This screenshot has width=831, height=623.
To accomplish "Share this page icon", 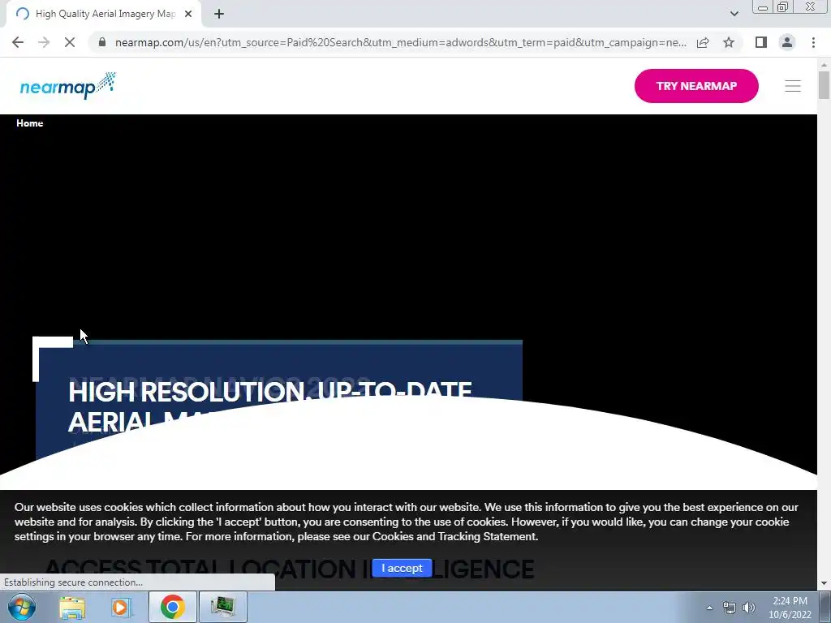I will click(703, 42).
